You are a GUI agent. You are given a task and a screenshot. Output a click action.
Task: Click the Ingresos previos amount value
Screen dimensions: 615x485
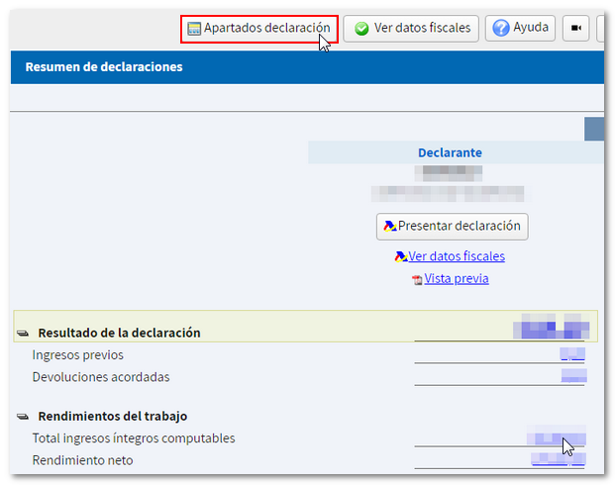click(571, 354)
